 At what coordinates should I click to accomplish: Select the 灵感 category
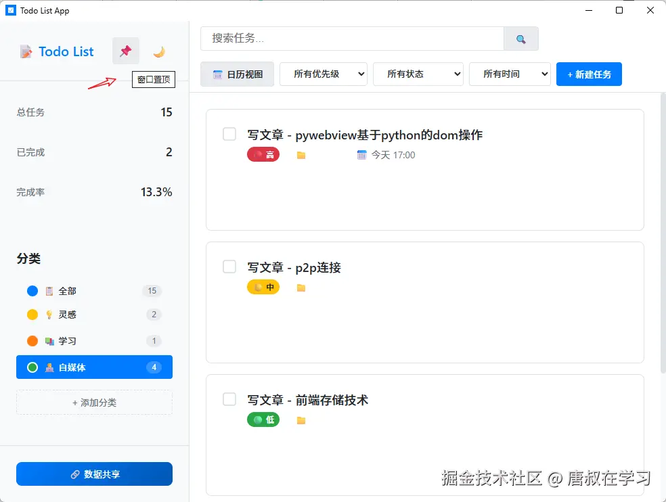click(x=94, y=315)
